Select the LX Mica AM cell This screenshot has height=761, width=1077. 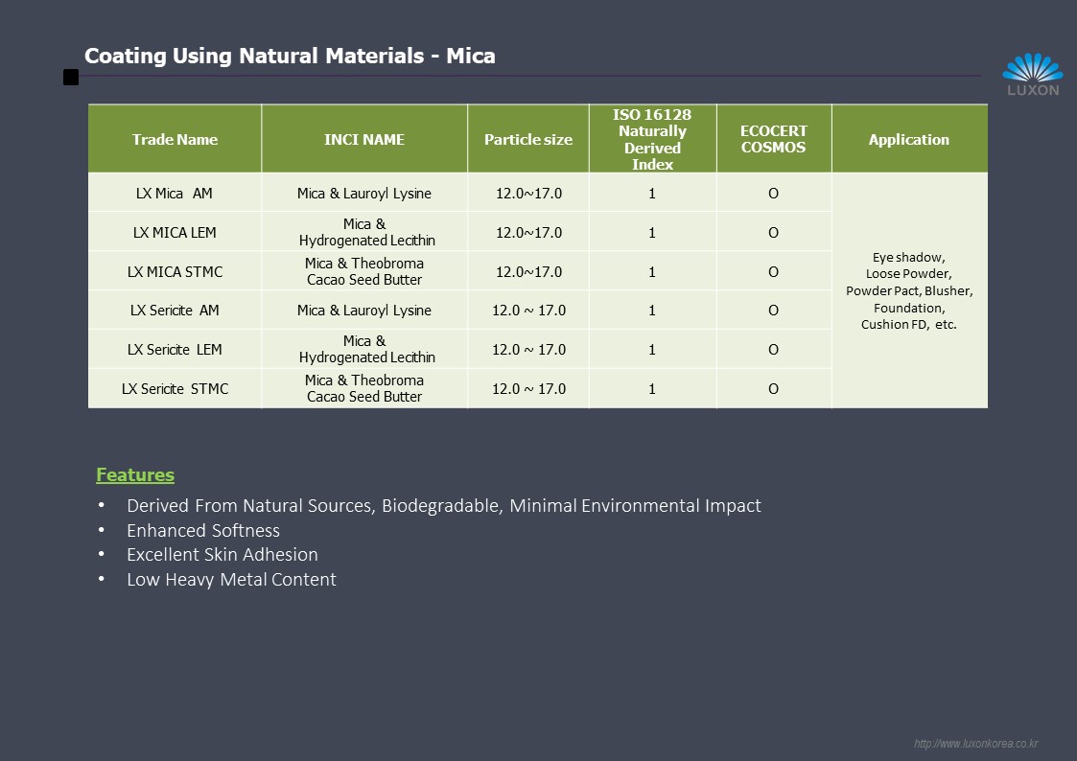(175, 194)
